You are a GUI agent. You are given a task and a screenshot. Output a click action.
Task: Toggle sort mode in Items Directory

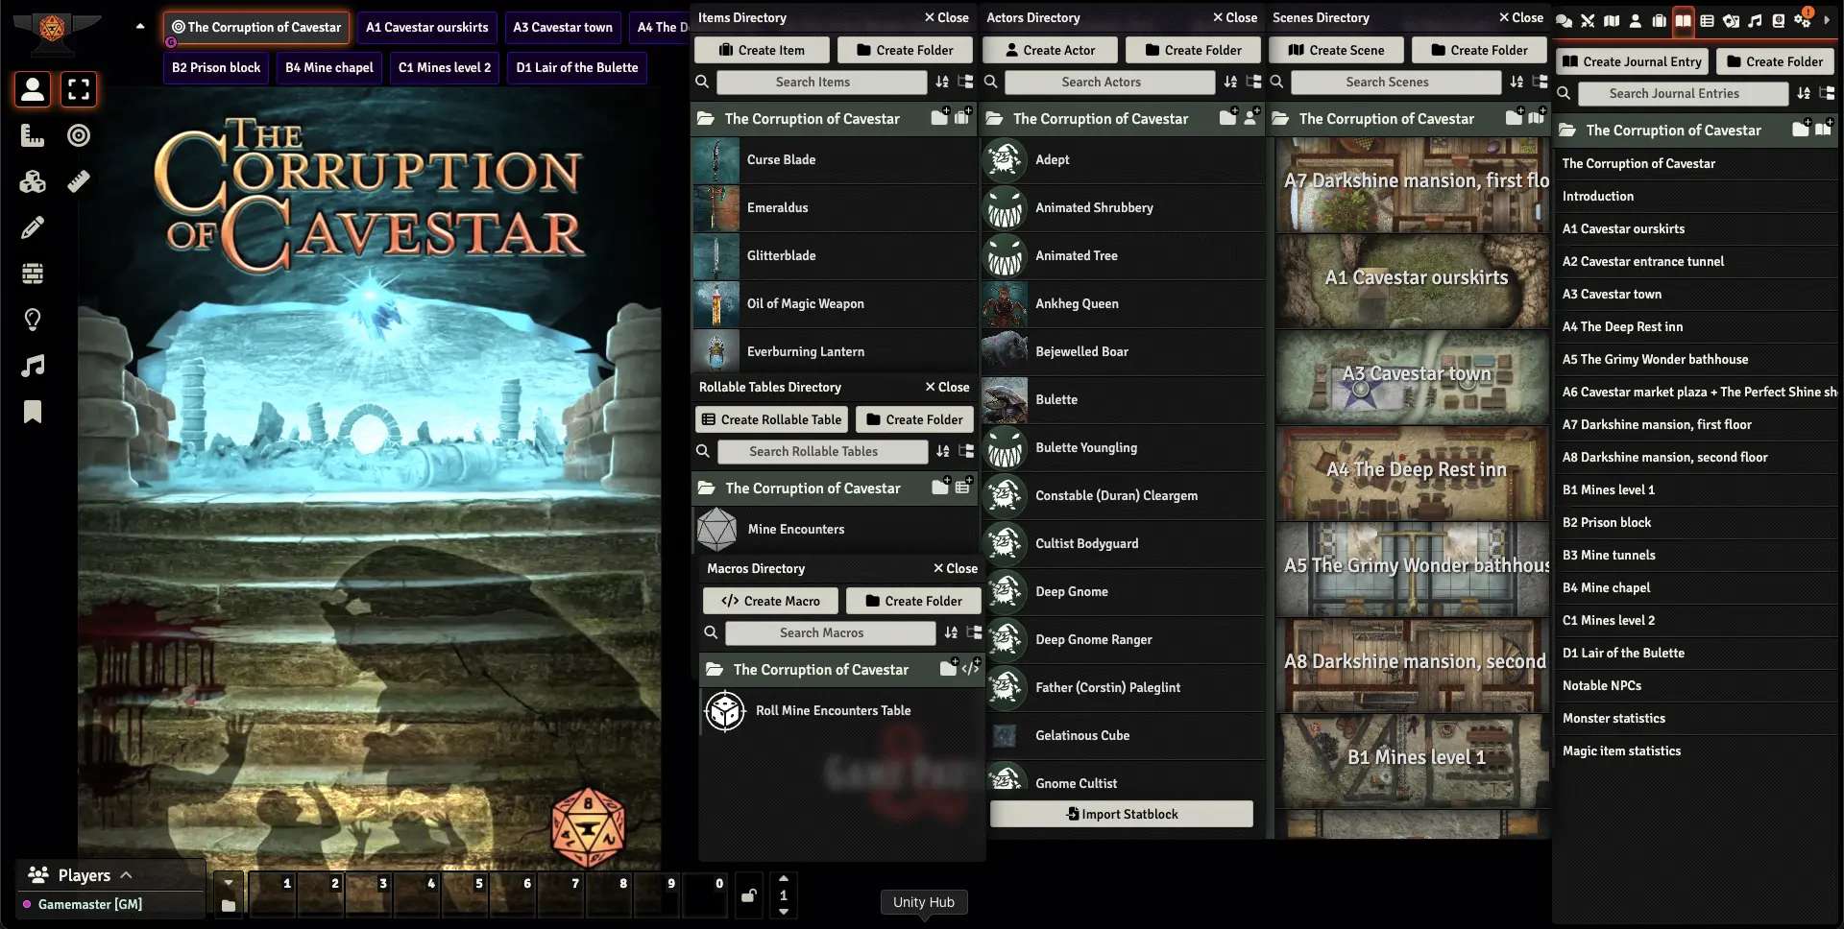(942, 83)
